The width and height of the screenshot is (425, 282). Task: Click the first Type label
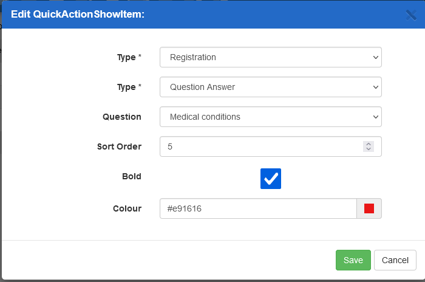point(126,57)
